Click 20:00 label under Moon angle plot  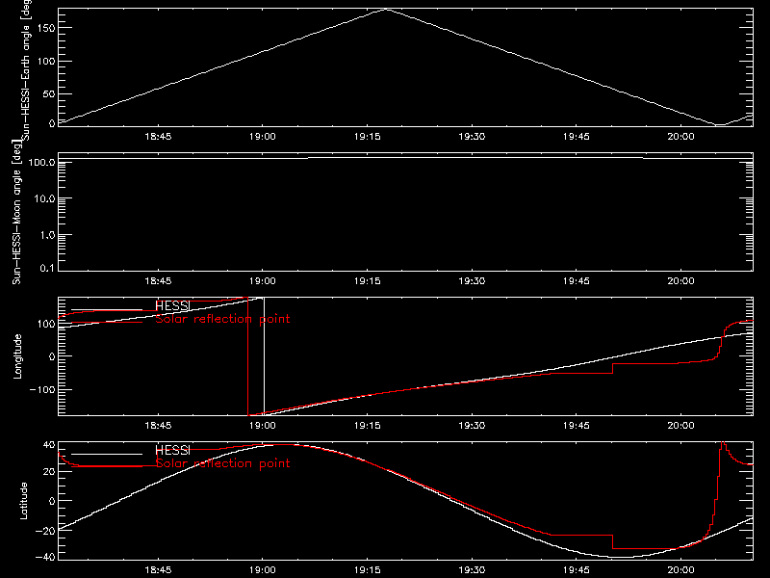(x=680, y=280)
